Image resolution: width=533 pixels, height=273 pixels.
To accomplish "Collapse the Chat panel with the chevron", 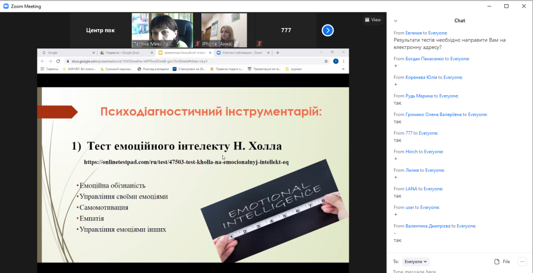I will [396, 21].
